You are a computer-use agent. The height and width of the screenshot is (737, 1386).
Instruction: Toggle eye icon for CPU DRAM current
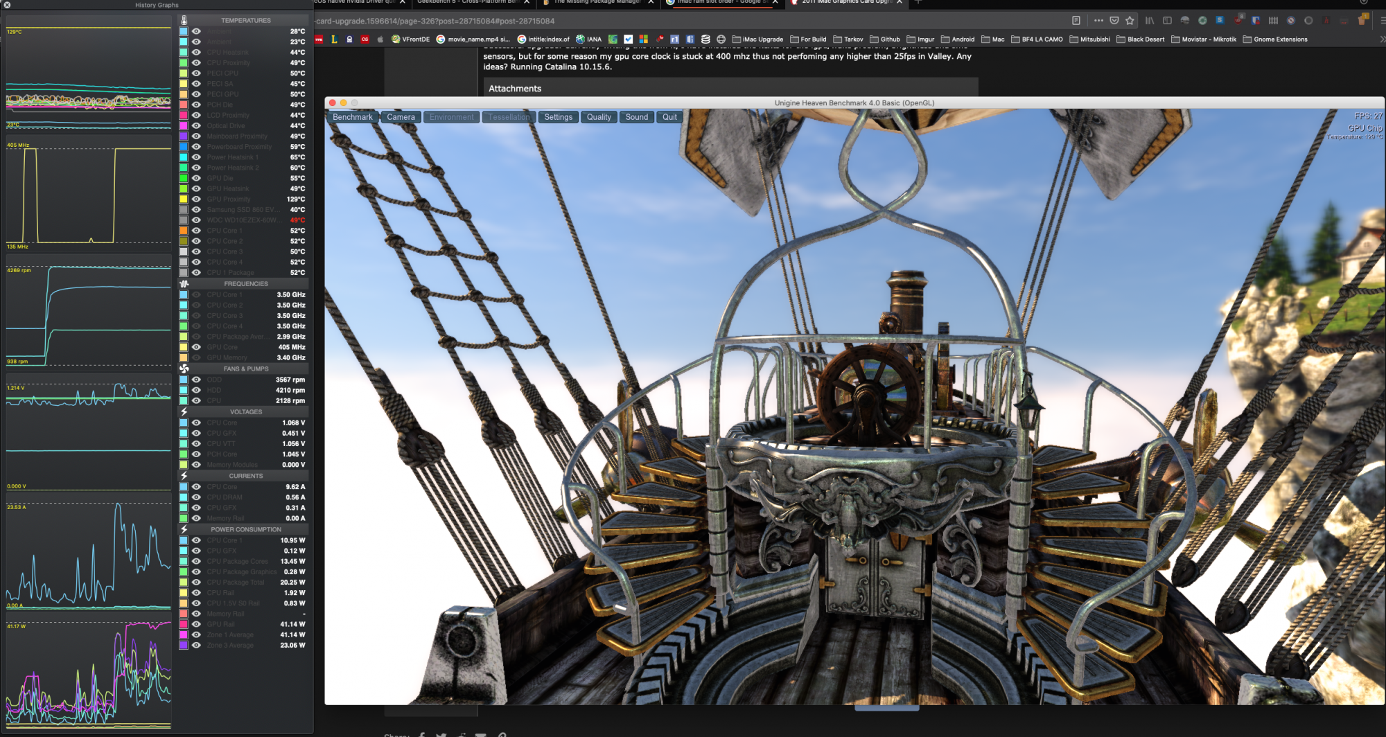pos(197,497)
